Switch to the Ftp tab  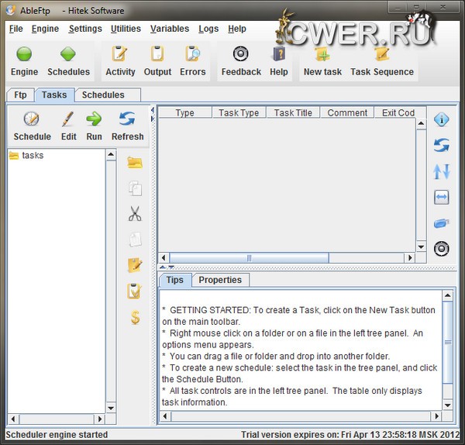[x=20, y=95]
